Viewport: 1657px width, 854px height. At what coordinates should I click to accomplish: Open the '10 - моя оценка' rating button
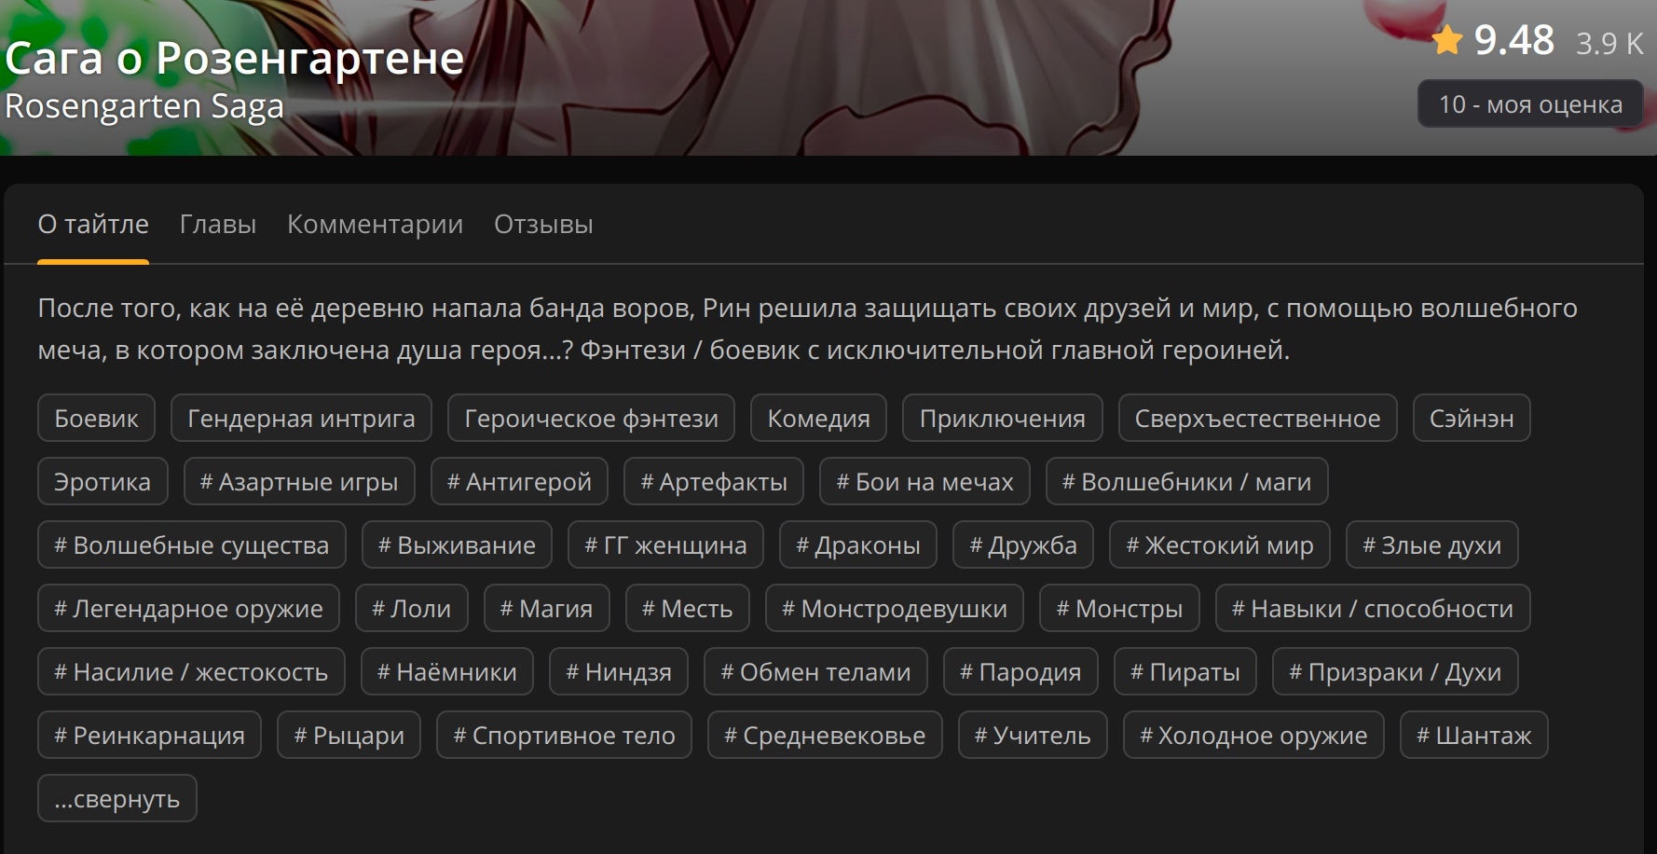1529,104
